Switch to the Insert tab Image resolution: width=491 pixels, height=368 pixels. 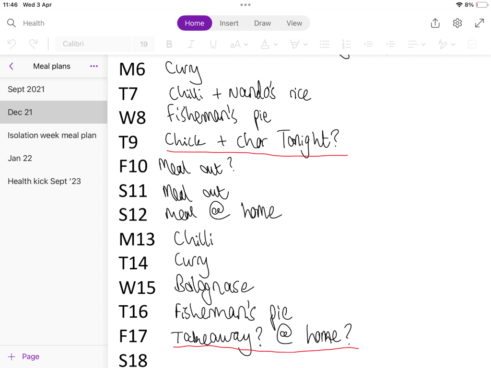click(x=229, y=23)
